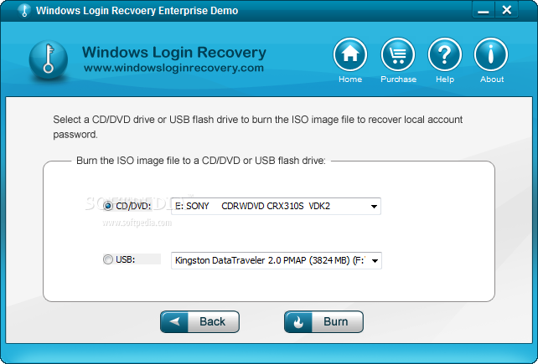Select the CD/DVD radio button
Viewport: 538px width, 364px height.
[108, 206]
